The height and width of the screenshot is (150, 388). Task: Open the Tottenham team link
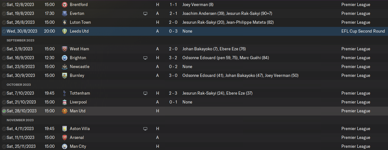(80, 93)
